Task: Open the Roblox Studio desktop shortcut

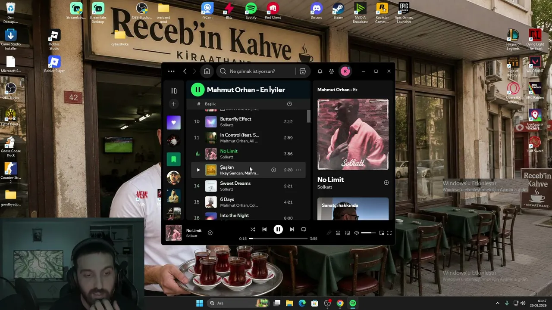Action: click(x=54, y=40)
